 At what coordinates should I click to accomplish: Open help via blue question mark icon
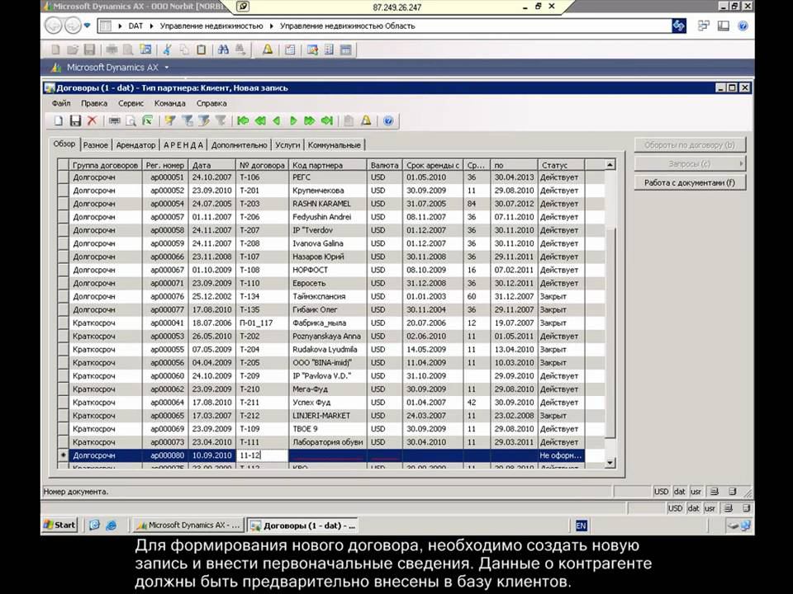(x=388, y=120)
